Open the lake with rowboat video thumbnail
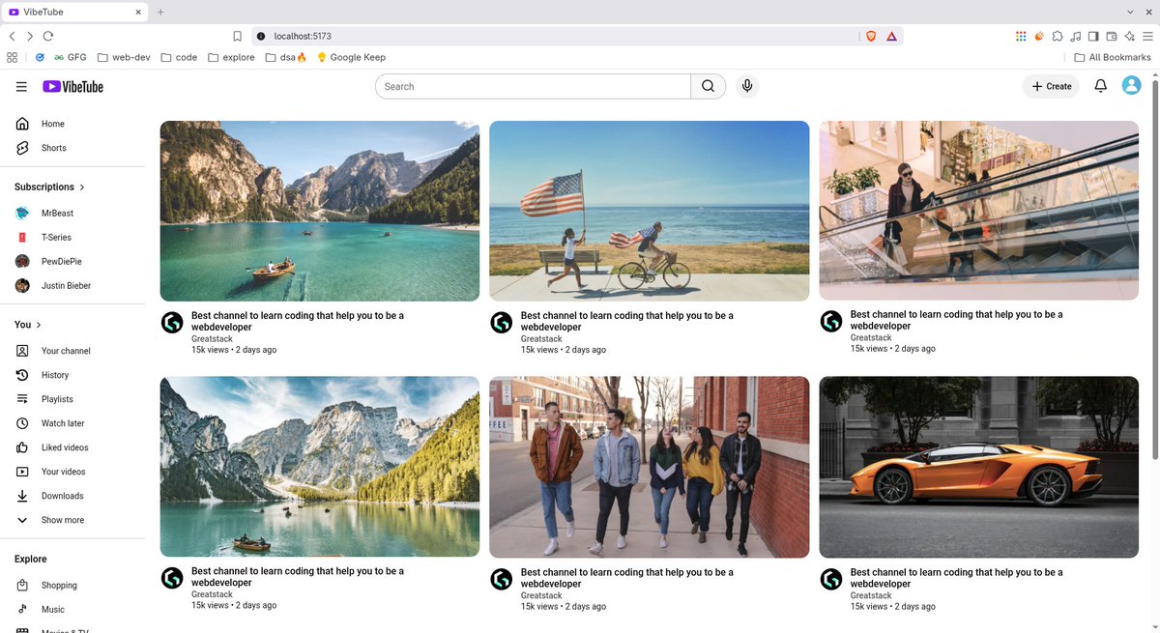The height and width of the screenshot is (633, 1160). [319, 211]
